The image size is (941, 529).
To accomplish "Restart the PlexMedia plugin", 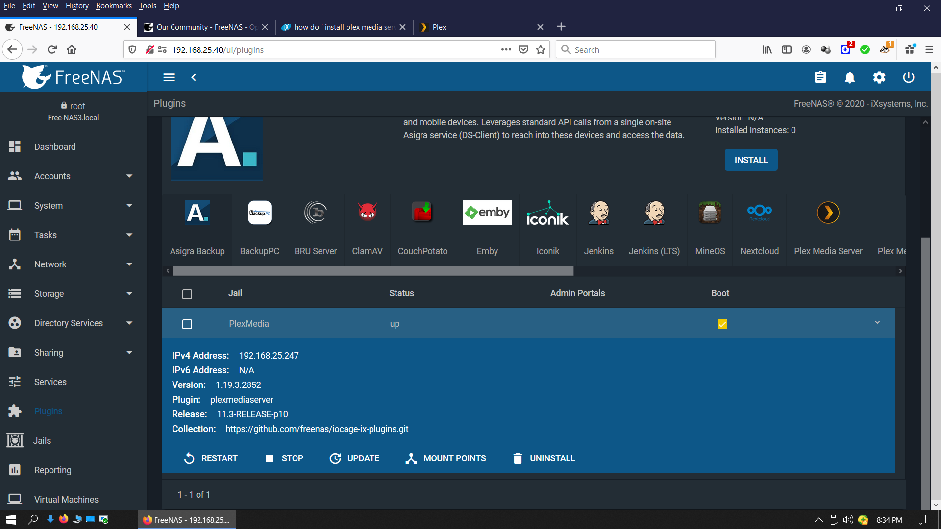I will (211, 458).
